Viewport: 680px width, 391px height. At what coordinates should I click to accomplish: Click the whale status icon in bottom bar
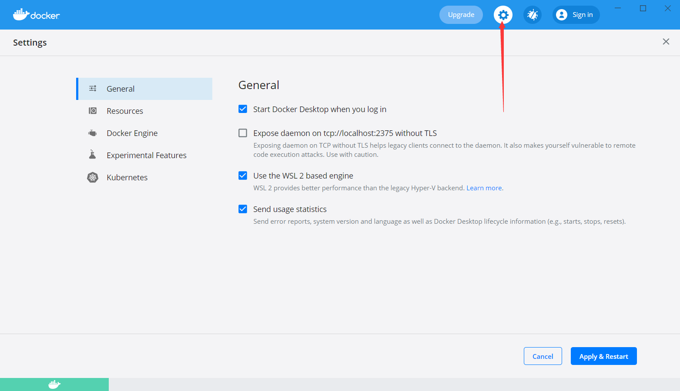[54, 384]
